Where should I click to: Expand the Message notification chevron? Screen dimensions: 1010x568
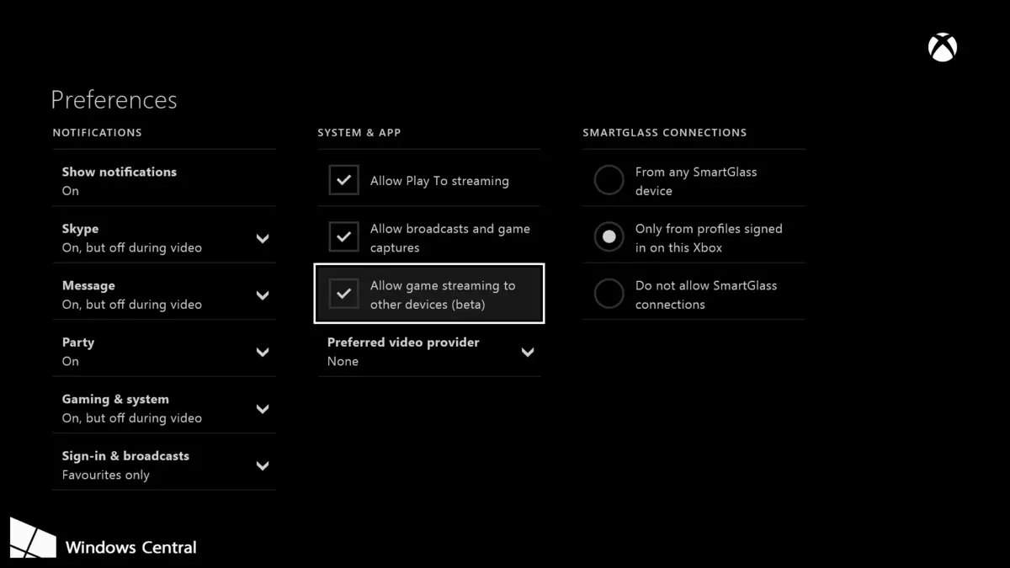coord(263,295)
